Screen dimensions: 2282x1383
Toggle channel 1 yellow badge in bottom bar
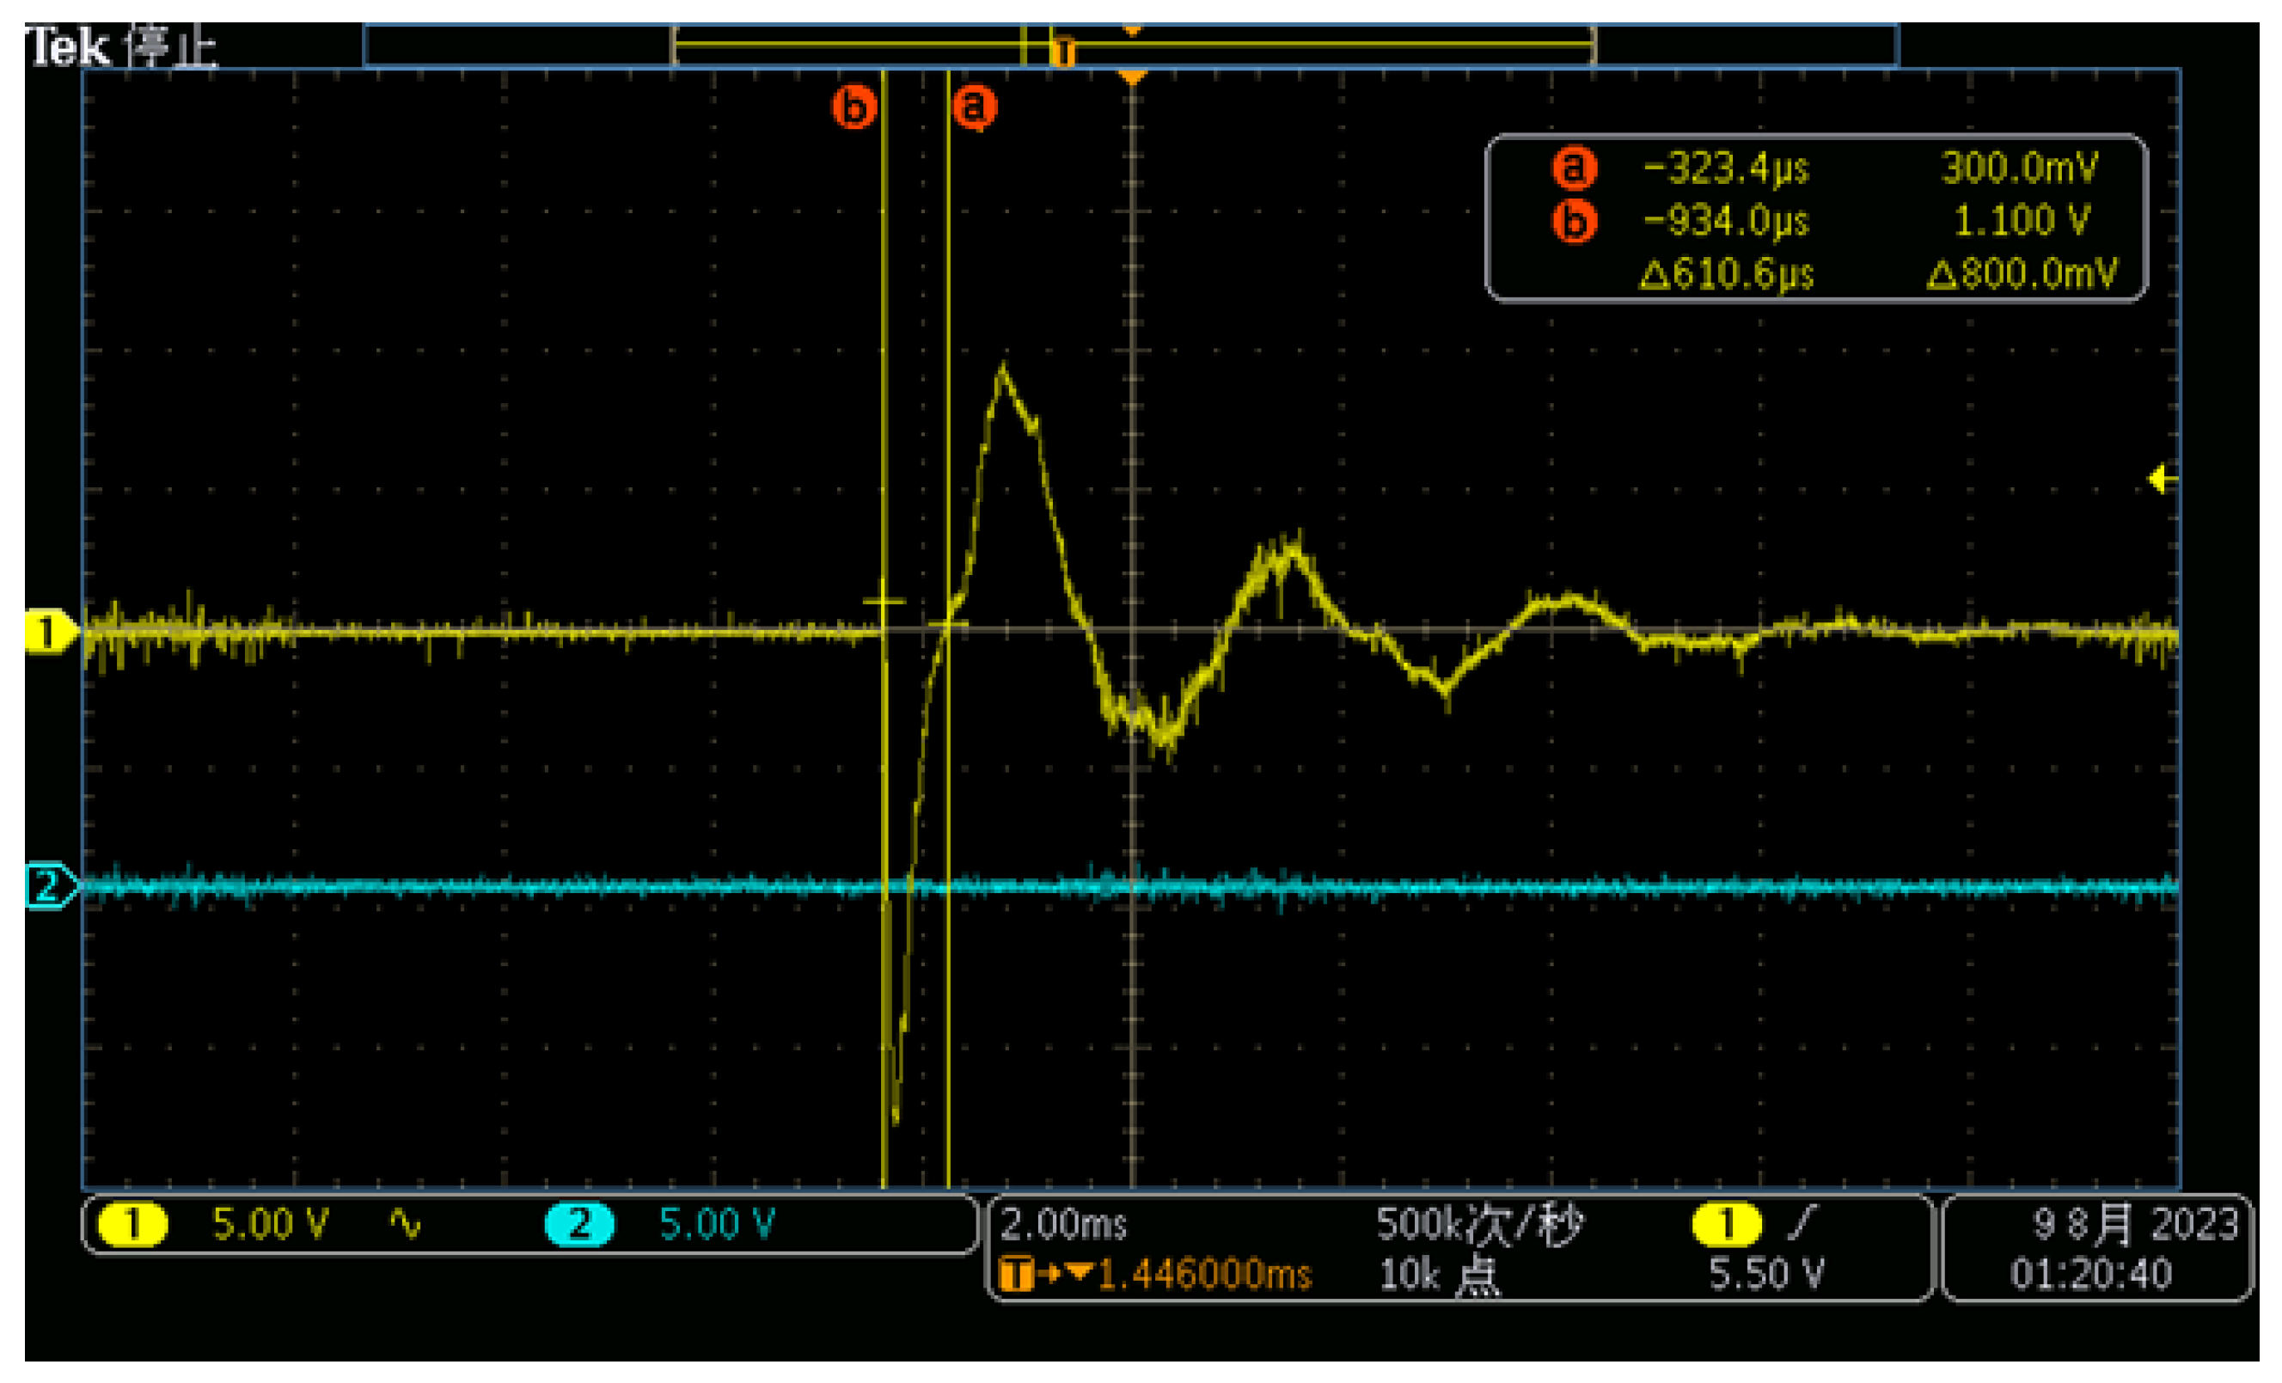[132, 1225]
